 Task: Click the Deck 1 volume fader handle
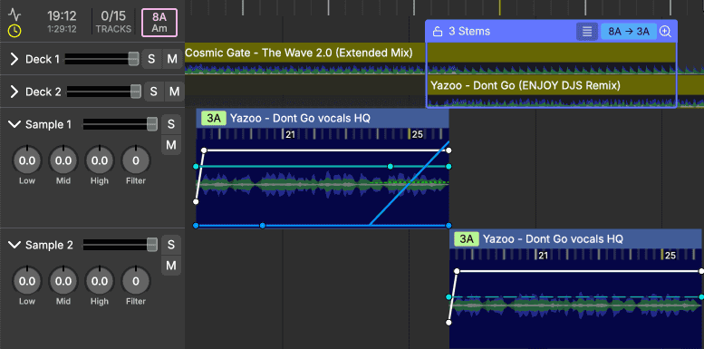click(133, 59)
